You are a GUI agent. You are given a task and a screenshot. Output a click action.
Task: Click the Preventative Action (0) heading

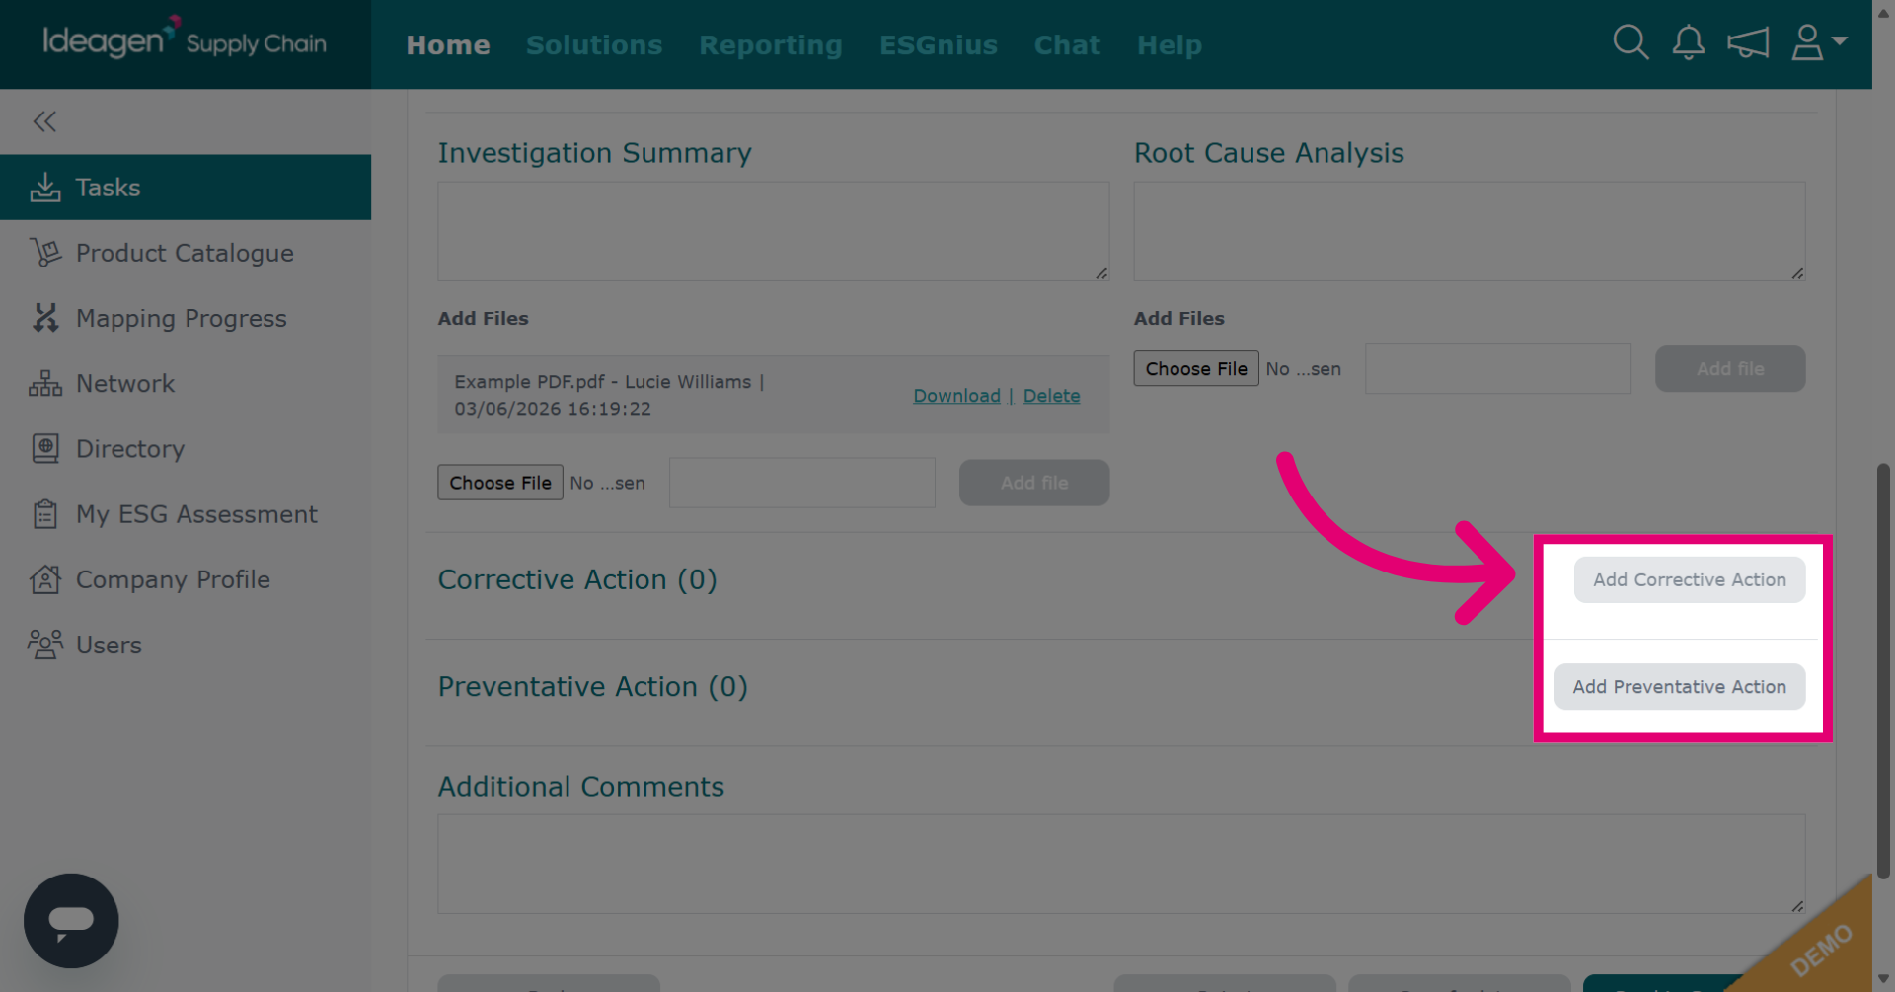pyautogui.click(x=593, y=686)
